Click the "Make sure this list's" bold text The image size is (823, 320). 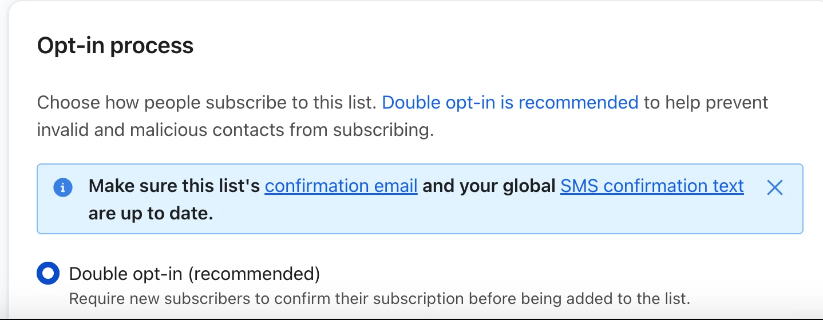pos(175,186)
